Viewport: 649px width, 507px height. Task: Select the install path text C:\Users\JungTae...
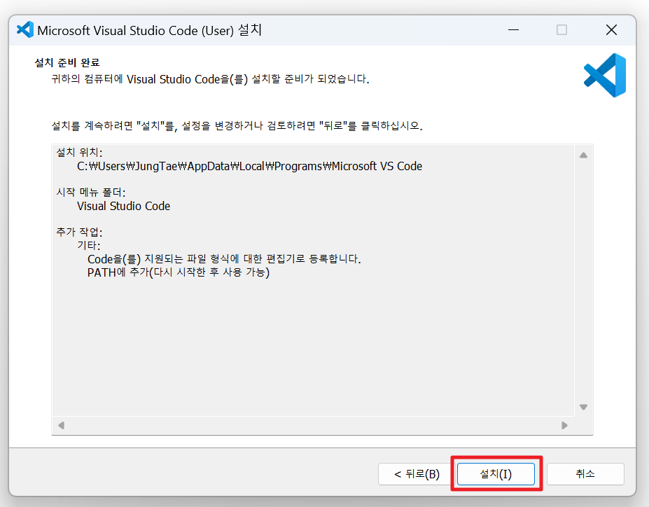point(127,167)
